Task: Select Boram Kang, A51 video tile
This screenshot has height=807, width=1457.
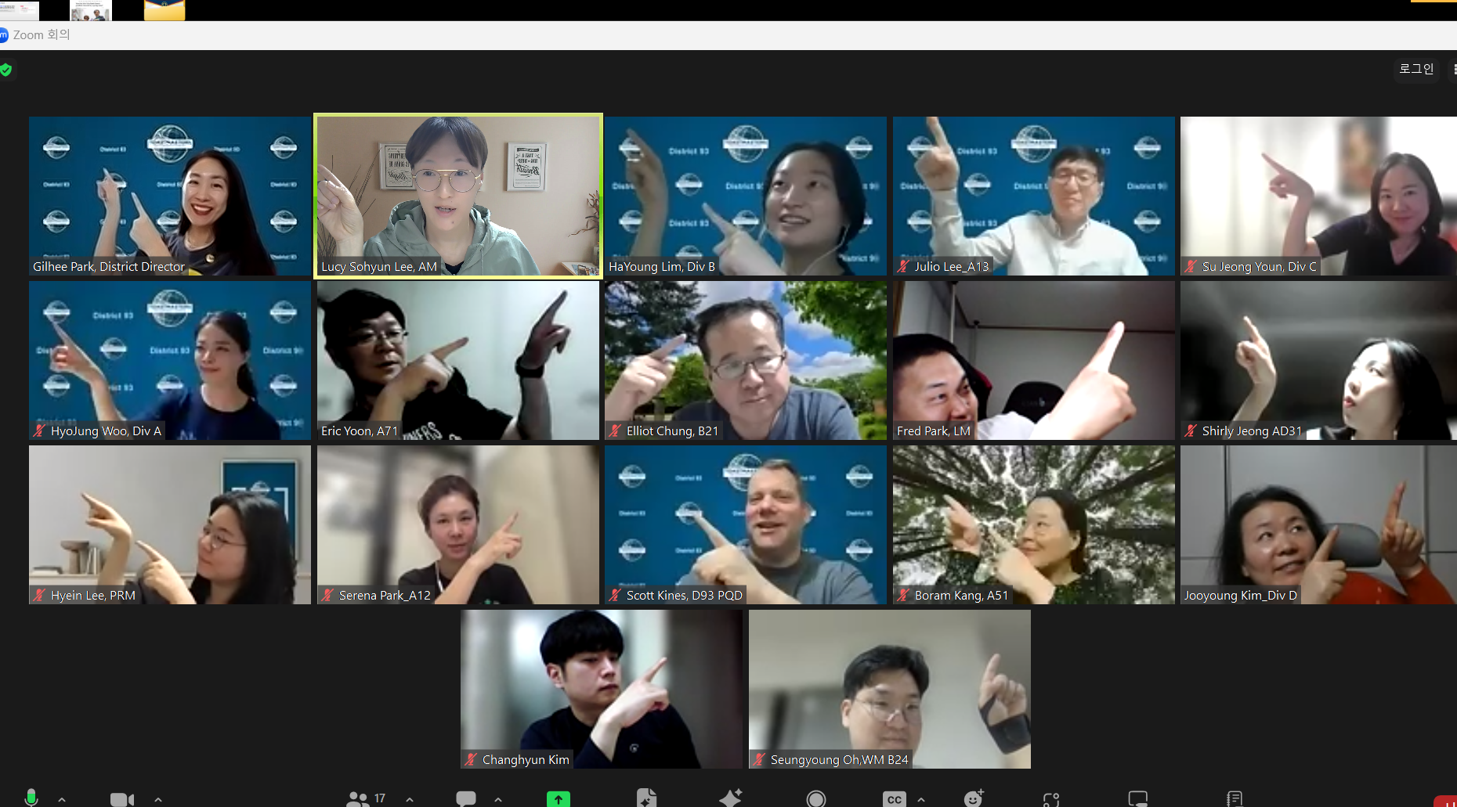Action: pos(1034,524)
